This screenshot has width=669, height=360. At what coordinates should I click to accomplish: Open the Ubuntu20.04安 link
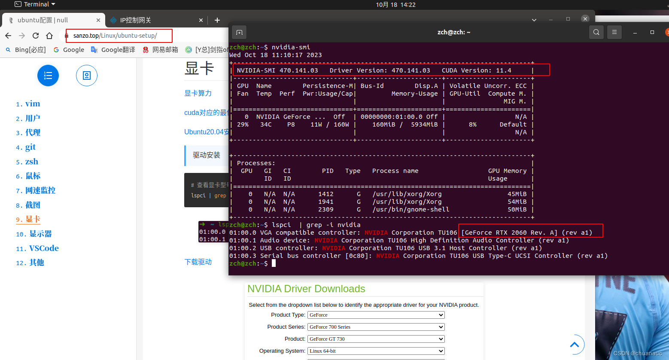(207, 132)
